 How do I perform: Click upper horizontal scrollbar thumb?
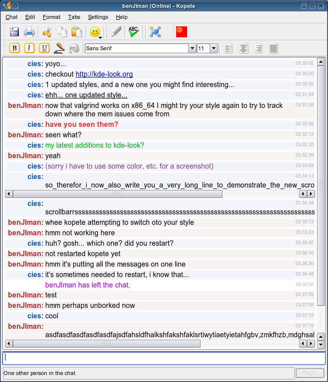pos(117,194)
